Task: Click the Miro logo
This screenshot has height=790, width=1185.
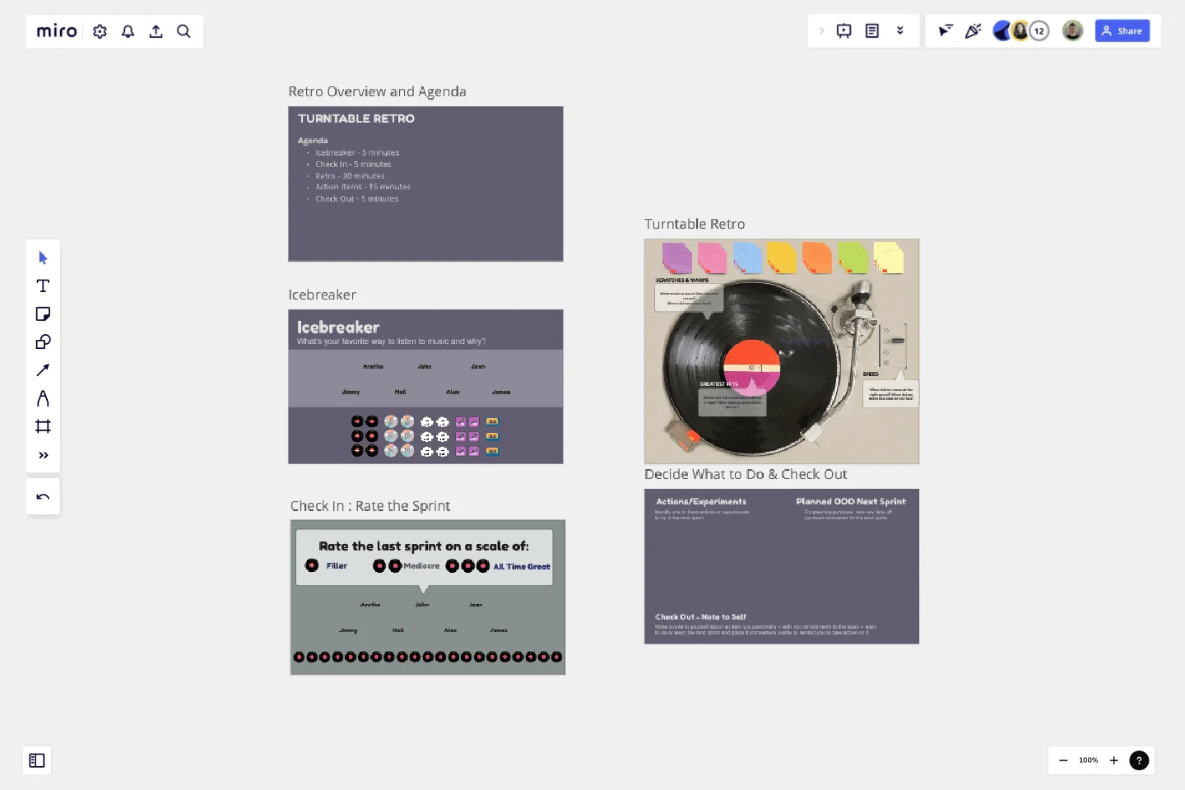Action: (57, 31)
